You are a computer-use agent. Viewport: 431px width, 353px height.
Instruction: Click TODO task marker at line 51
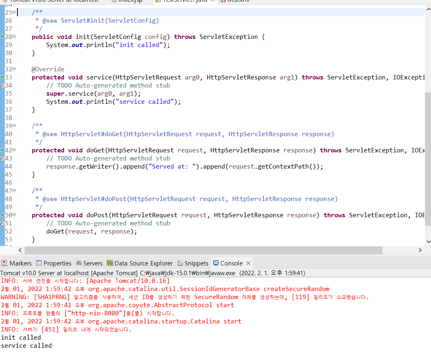pyautogui.click(x=2, y=223)
